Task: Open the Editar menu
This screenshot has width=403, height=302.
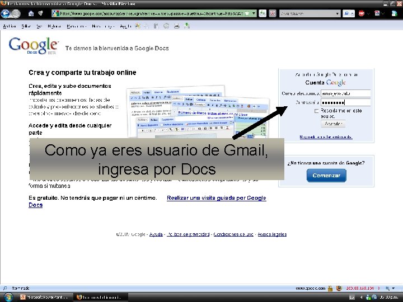Action: click(26, 26)
